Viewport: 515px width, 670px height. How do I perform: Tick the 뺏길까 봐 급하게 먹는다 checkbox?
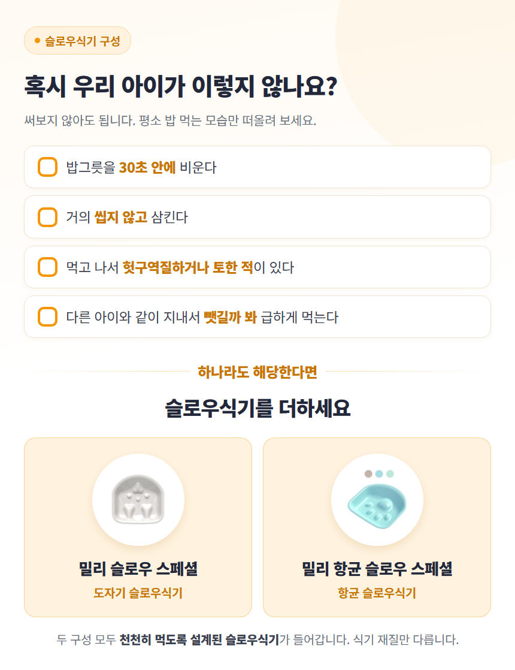(47, 317)
